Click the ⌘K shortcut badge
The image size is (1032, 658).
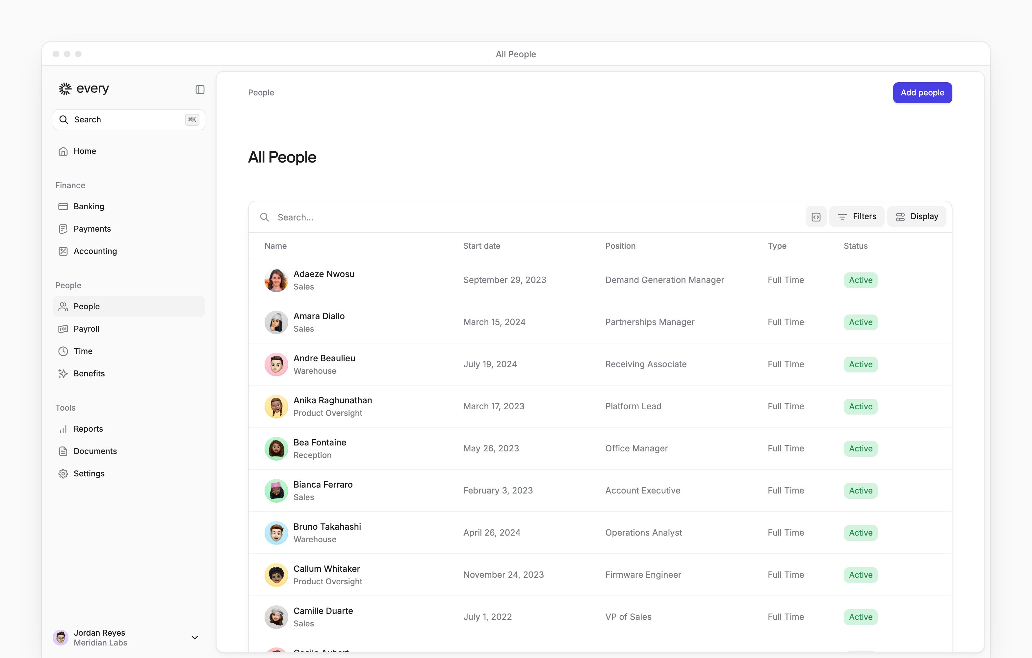pyautogui.click(x=192, y=119)
